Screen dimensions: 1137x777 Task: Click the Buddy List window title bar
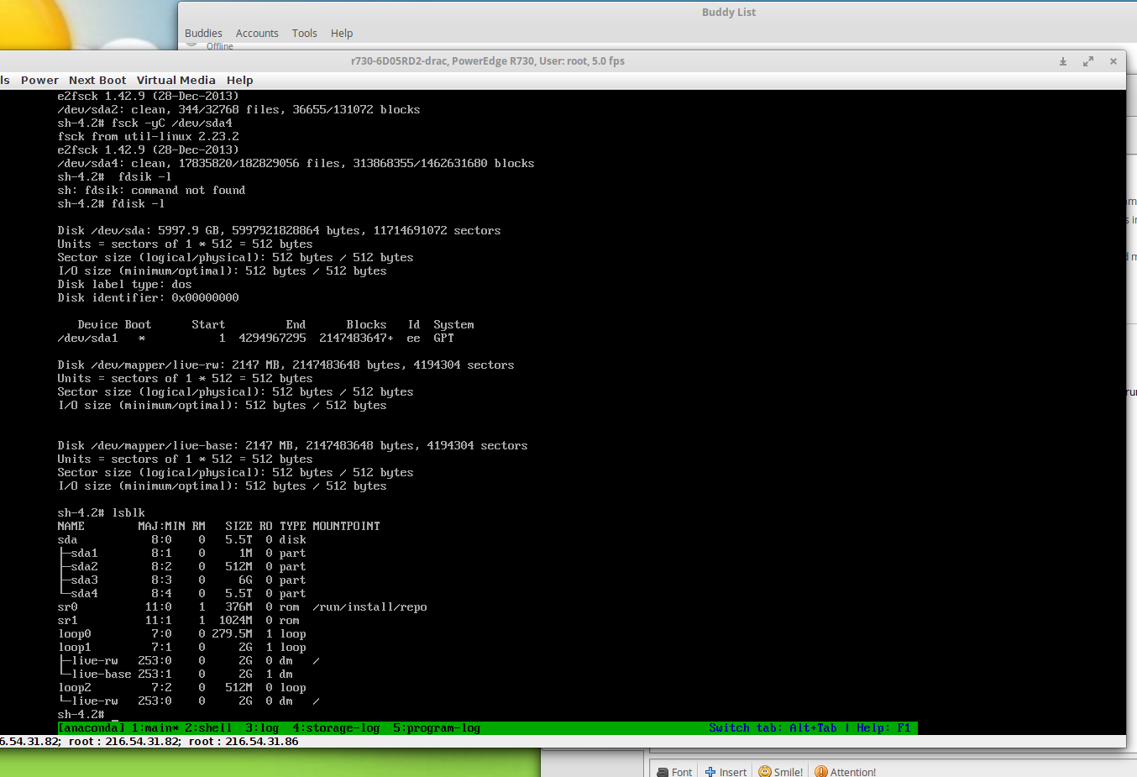pos(728,13)
